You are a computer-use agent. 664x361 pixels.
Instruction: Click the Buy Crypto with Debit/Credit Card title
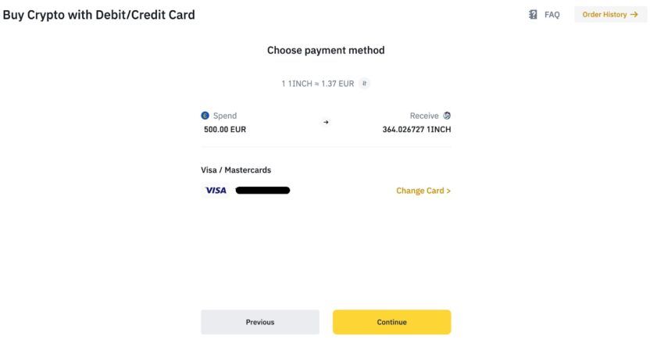point(98,15)
